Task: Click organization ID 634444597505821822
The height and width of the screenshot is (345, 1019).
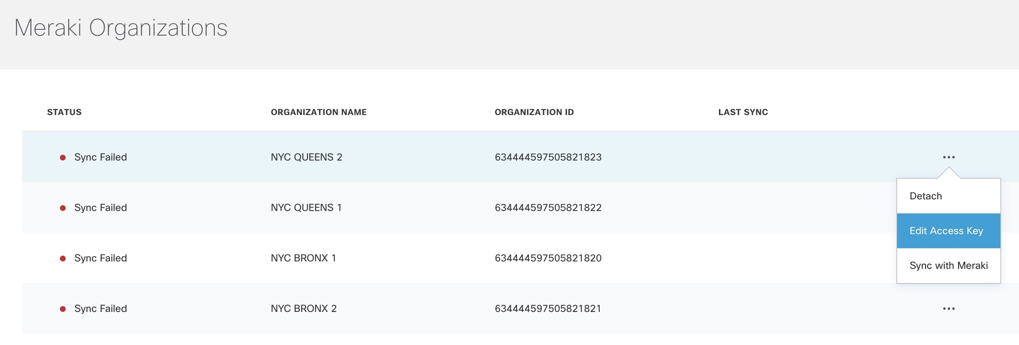Action: pos(548,208)
